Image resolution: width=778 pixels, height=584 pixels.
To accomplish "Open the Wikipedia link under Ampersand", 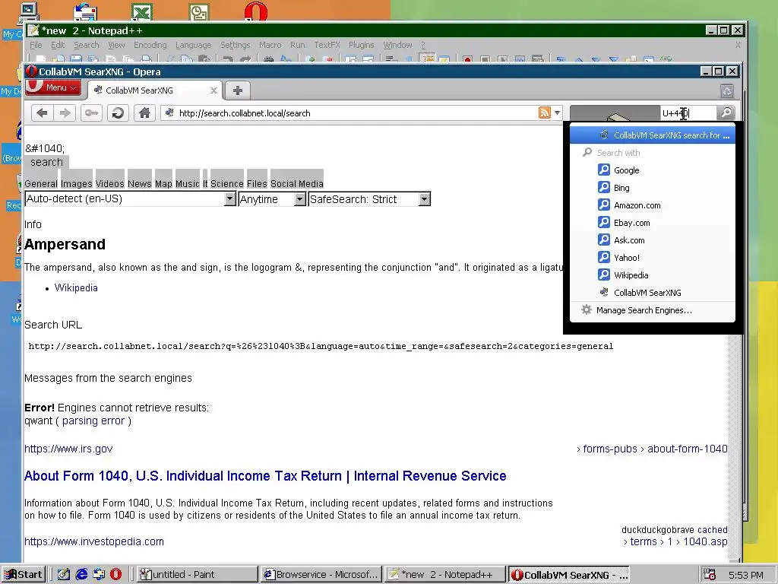I will coord(76,287).
